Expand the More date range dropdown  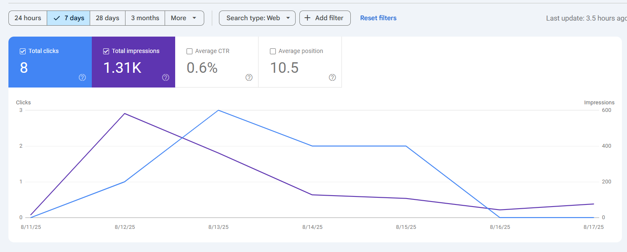click(184, 18)
